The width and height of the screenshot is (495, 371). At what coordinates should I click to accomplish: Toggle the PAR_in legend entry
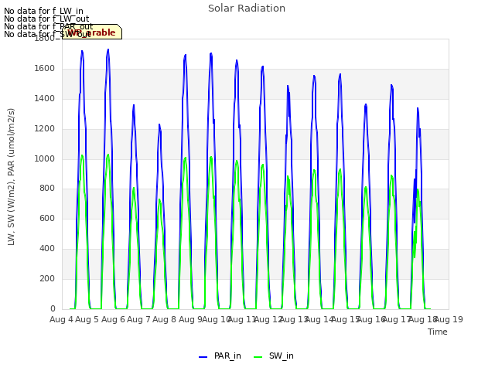point(220,356)
